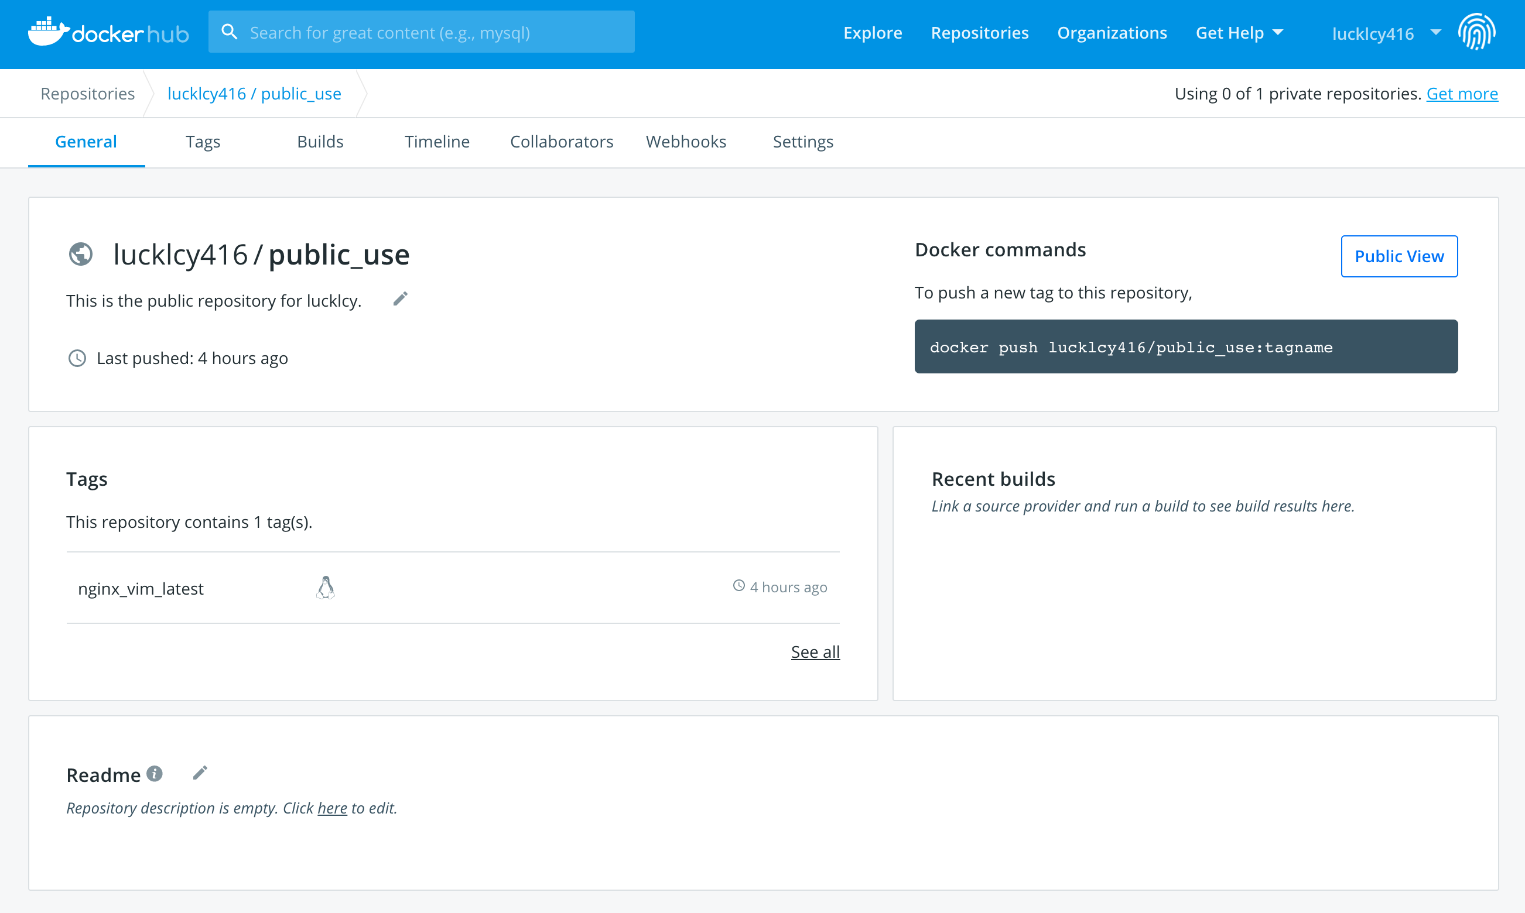Viewport: 1525px width, 913px height.
Task: Switch to the Tags tab
Action: click(x=203, y=142)
